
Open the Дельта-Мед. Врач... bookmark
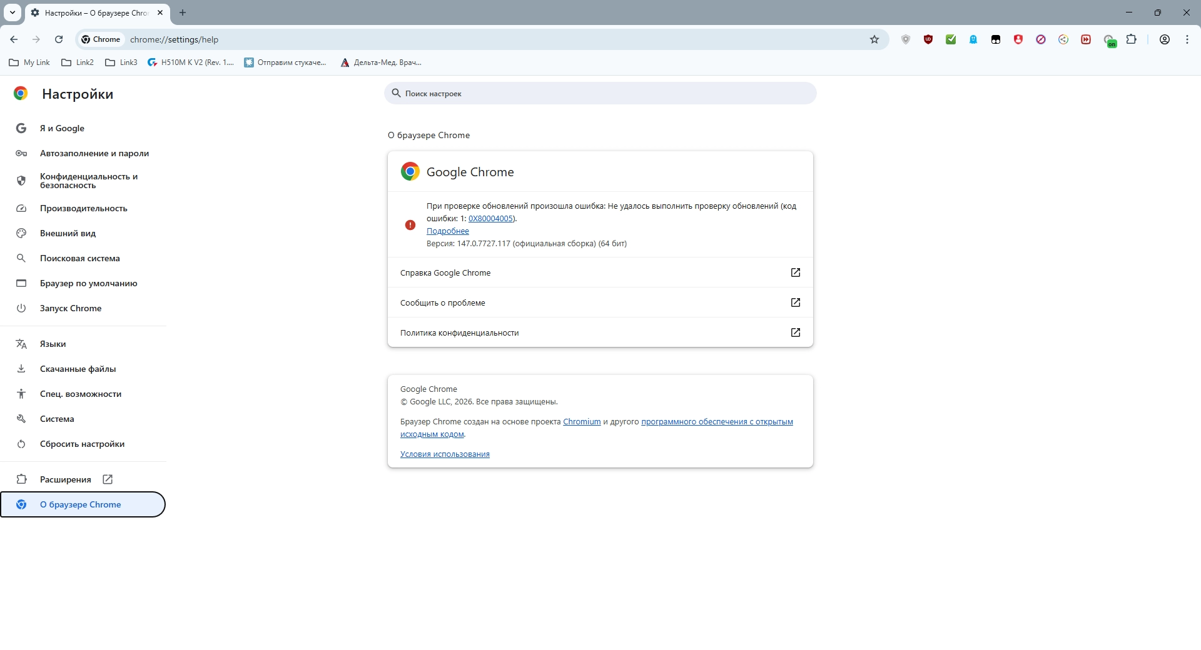tap(381, 62)
